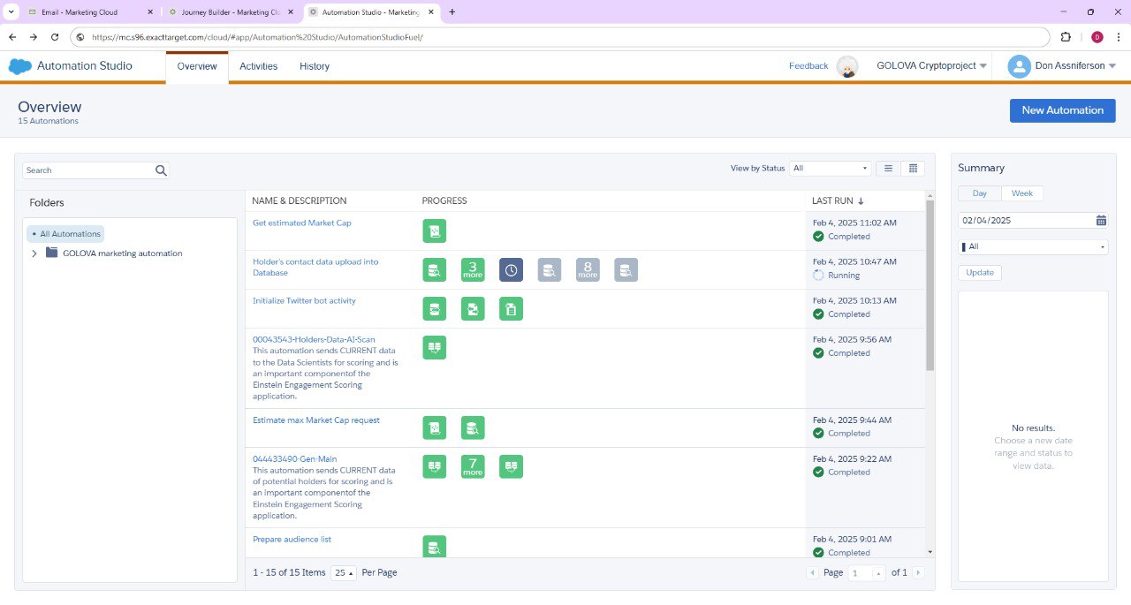Screen dimensions: 1131x605
Task: Open the History tab
Action: pyautogui.click(x=314, y=66)
